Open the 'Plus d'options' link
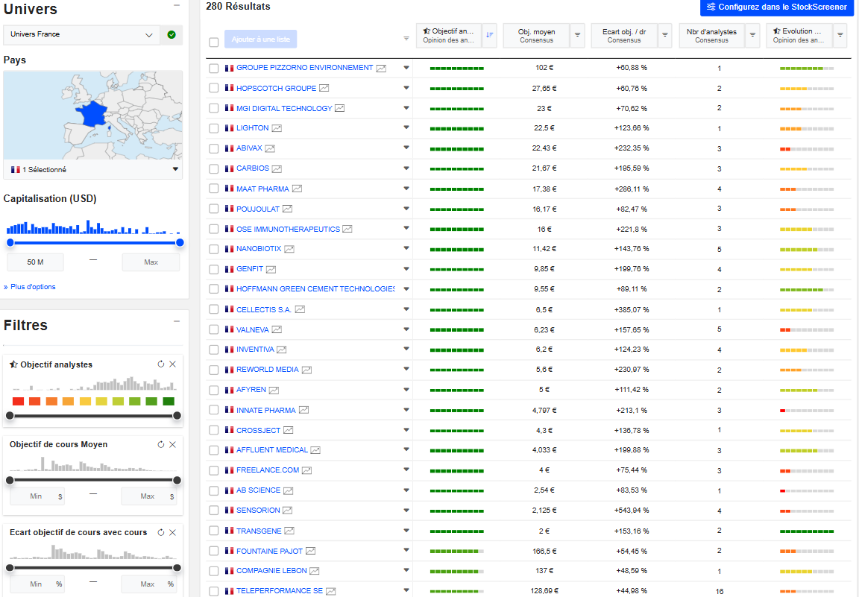Screen dimensions: 859x597 (29, 287)
